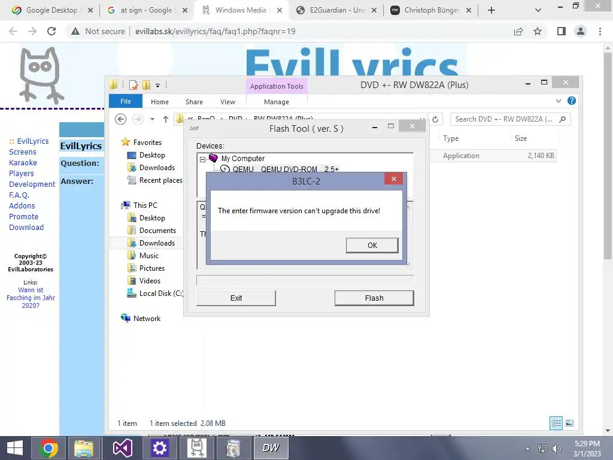Image resolution: width=613 pixels, height=460 pixels.
Task: Select Recent places in navigation pane
Action: click(160, 180)
